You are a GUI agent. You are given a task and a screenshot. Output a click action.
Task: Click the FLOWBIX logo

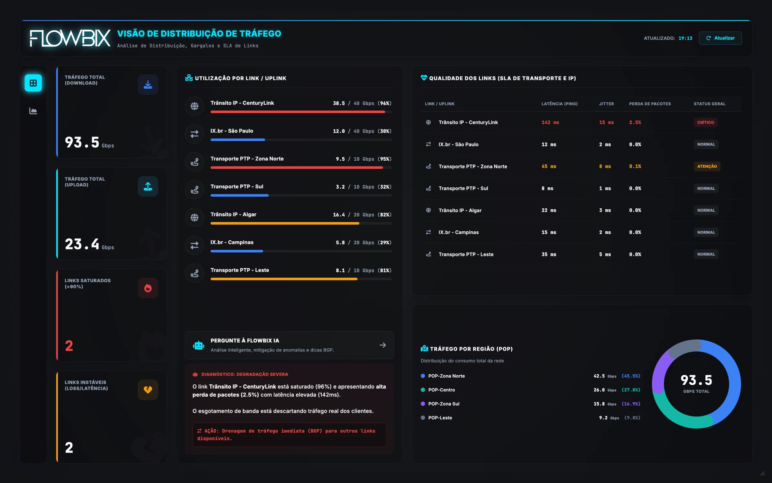(x=70, y=39)
